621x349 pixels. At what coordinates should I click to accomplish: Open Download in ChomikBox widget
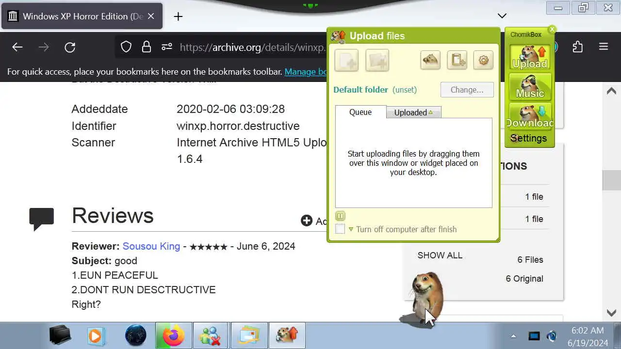[x=530, y=116]
